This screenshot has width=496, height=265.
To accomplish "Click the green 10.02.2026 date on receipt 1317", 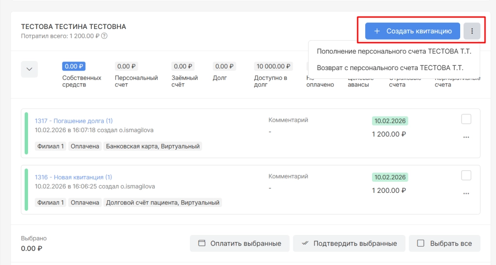I will coord(390,121).
